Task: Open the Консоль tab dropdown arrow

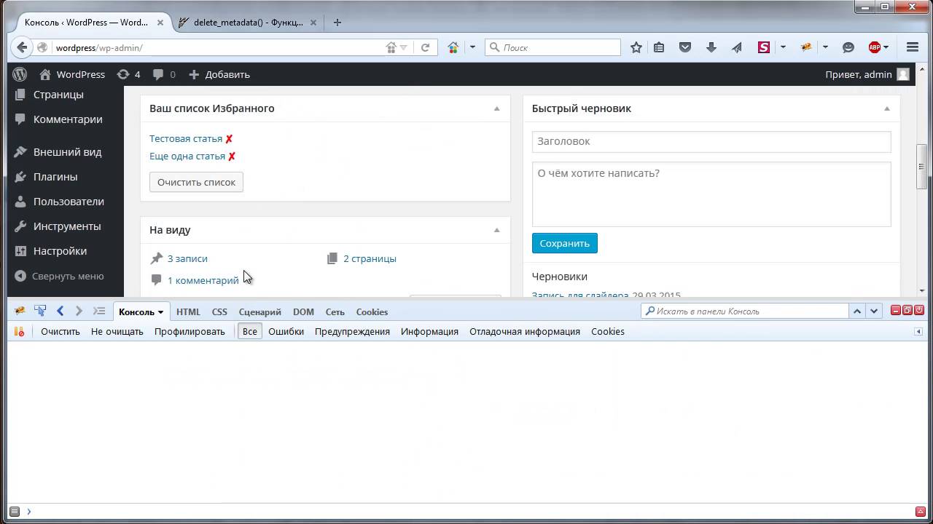Action: pos(160,312)
